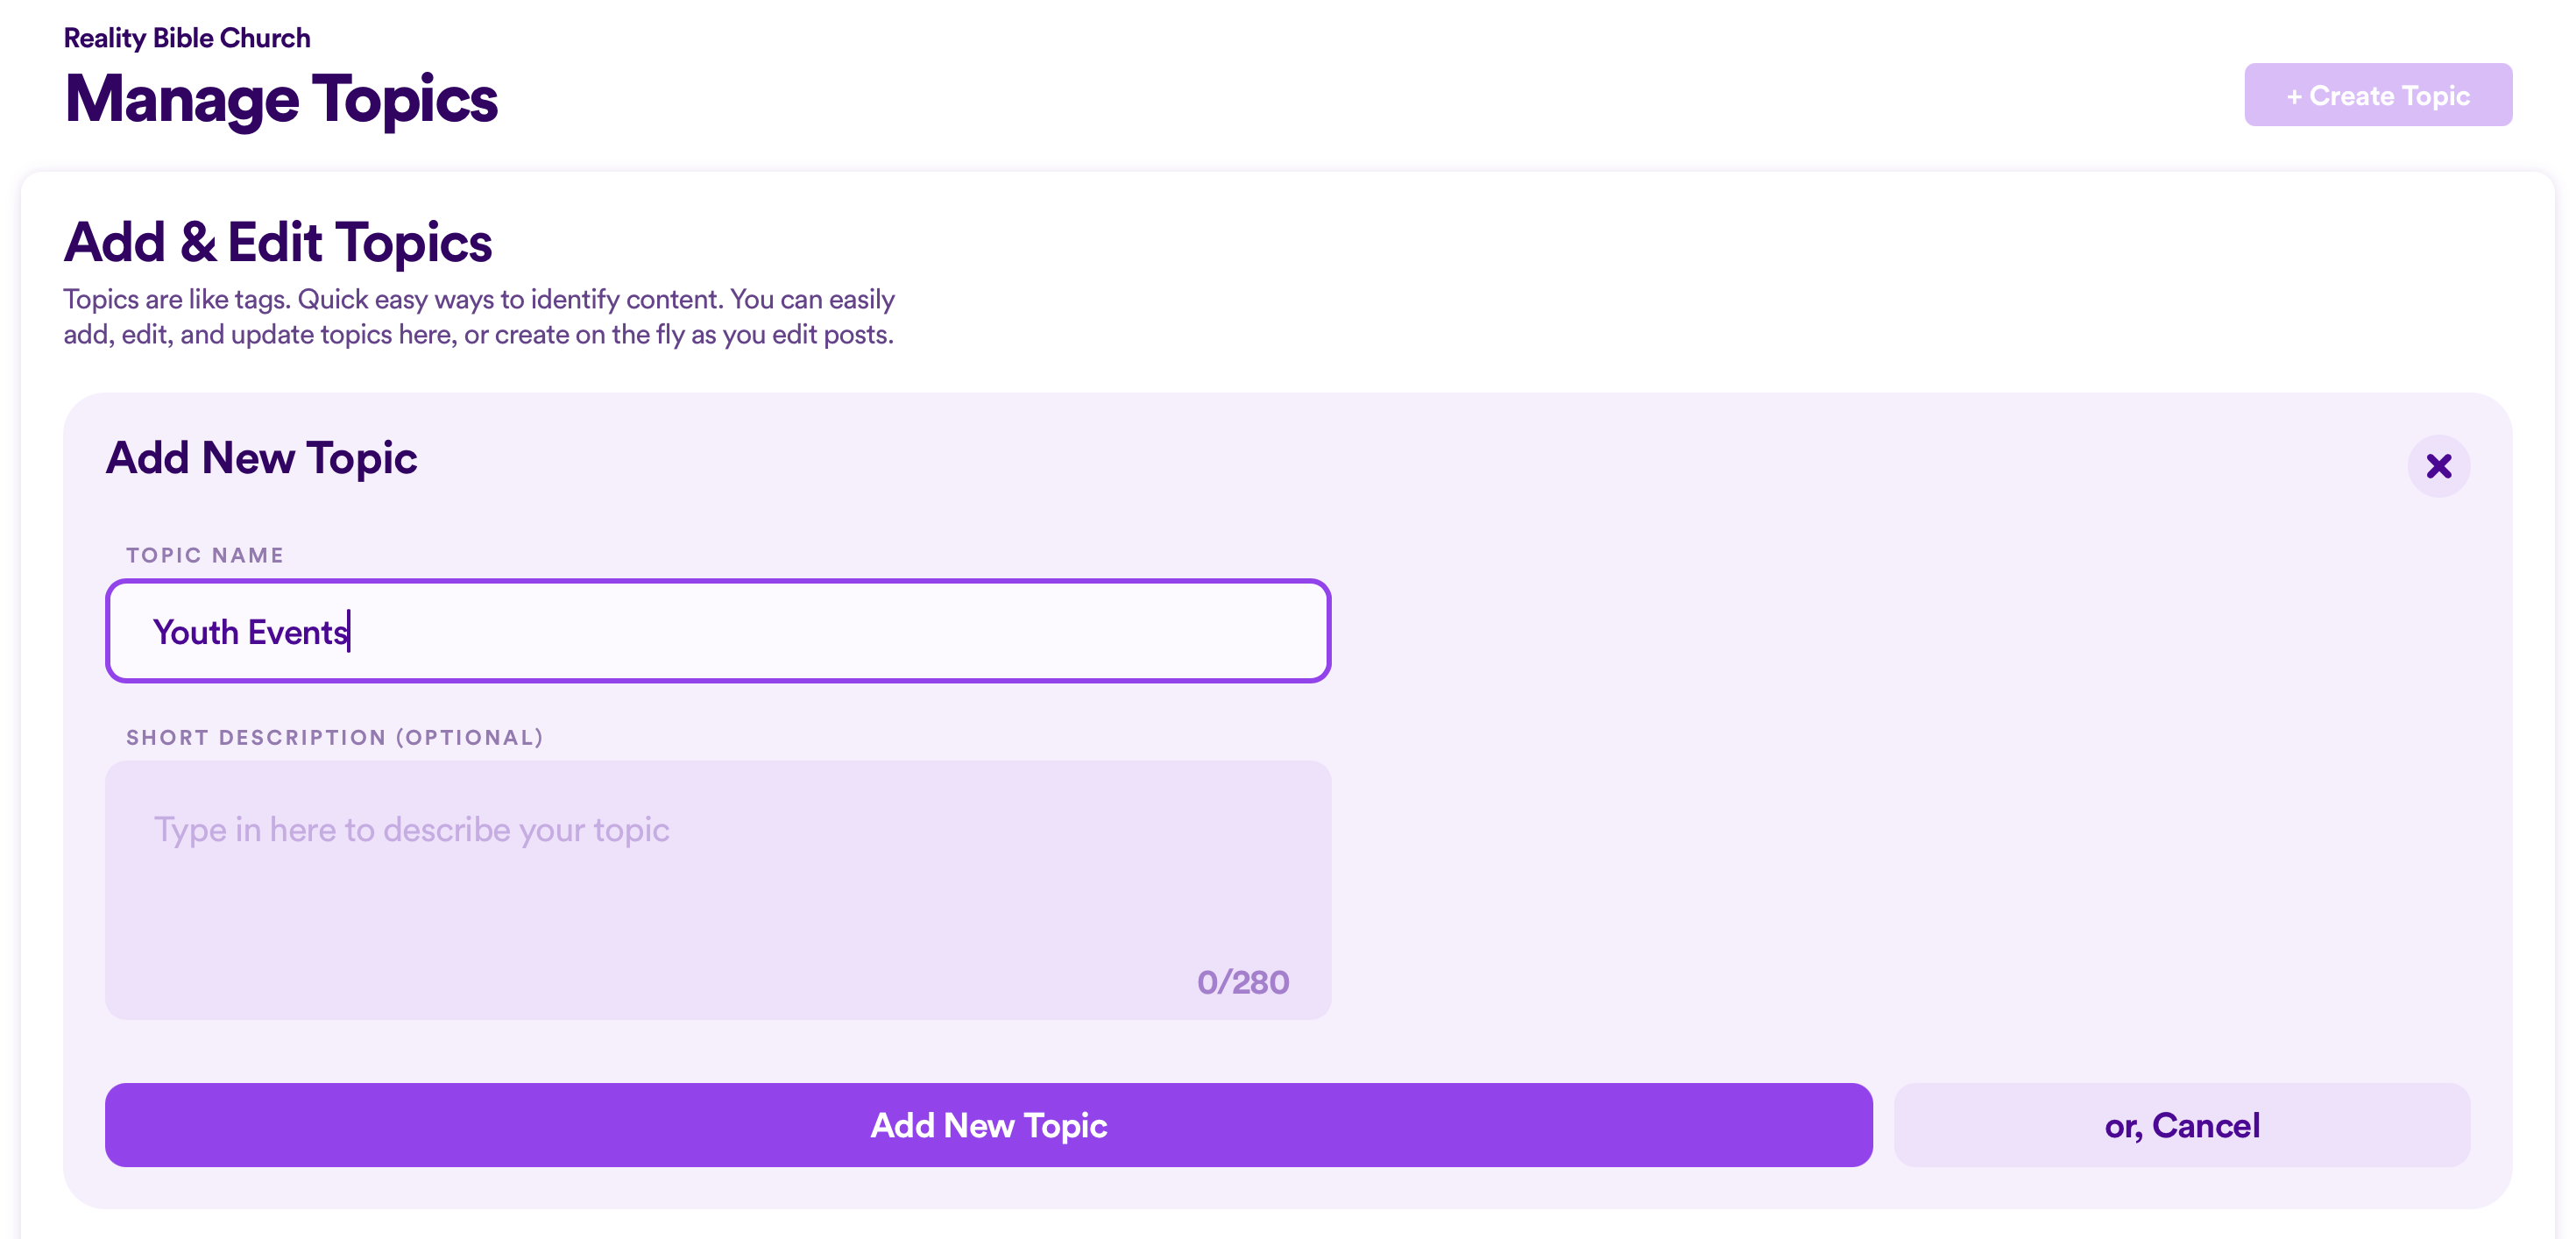Screen dimensions: 2576x1239
Task: Click the plus sign on Create Topic
Action: [2294, 97]
